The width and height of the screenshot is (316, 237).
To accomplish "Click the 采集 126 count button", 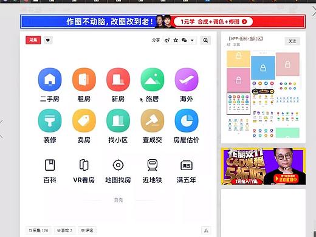I will (x=38, y=230).
